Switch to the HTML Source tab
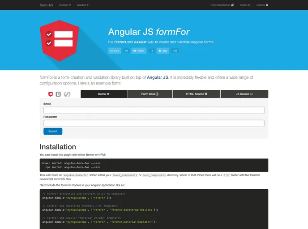The width and height of the screenshot is (308, 229). [x=197, y=94]
